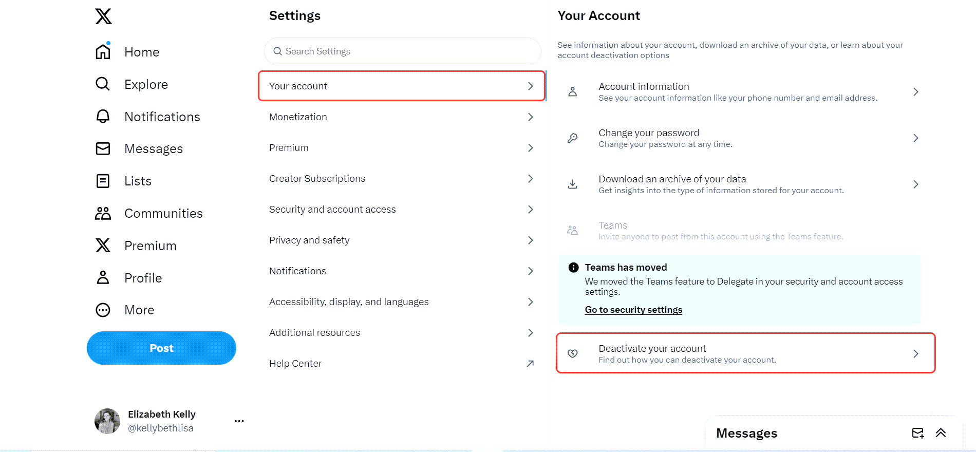Screen dimensions: 976x452
Task: Open Security and account access settings
Action: (402, 210)
